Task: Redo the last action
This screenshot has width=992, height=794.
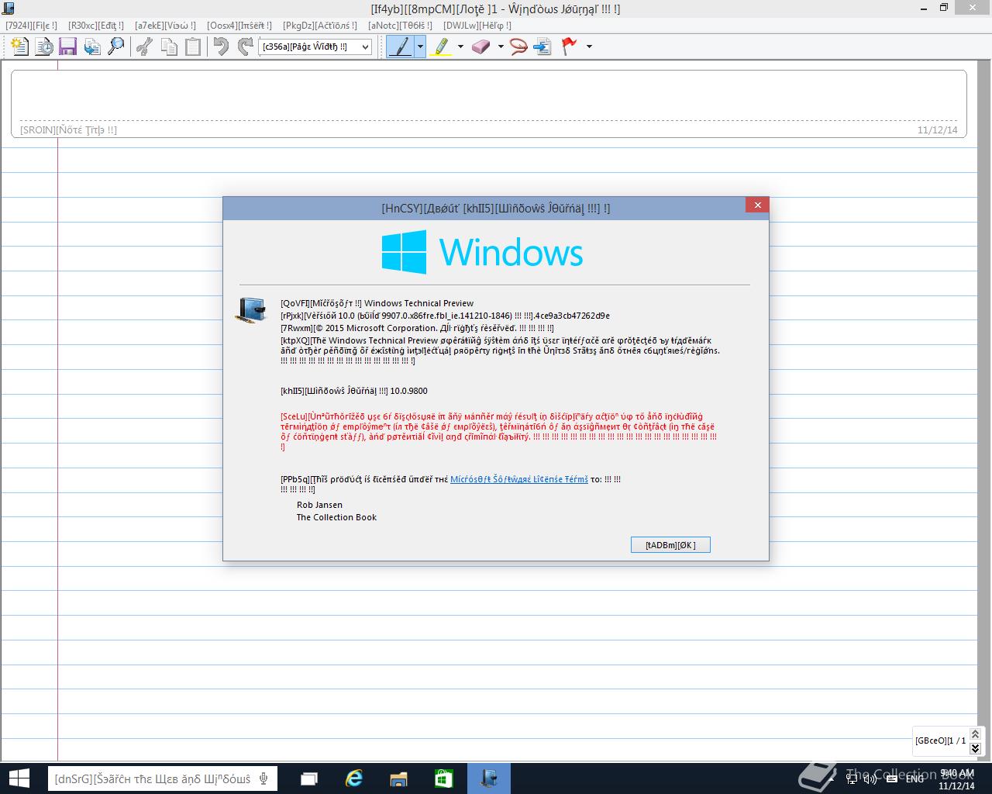Action: click(246, 47)
